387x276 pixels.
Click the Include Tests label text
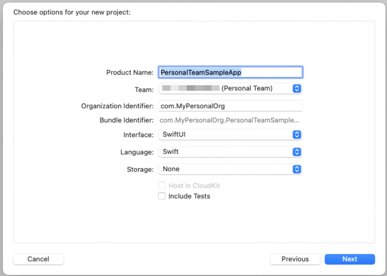click(x=189, y=196)
